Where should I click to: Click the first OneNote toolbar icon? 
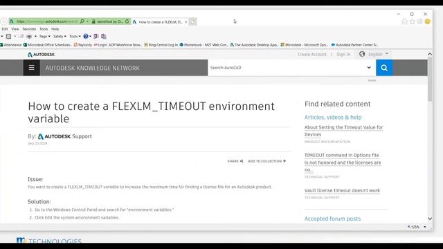click(96, 37)
